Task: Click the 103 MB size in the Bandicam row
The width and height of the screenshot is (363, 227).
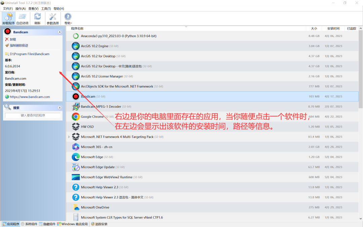Action: pos(314,96)
